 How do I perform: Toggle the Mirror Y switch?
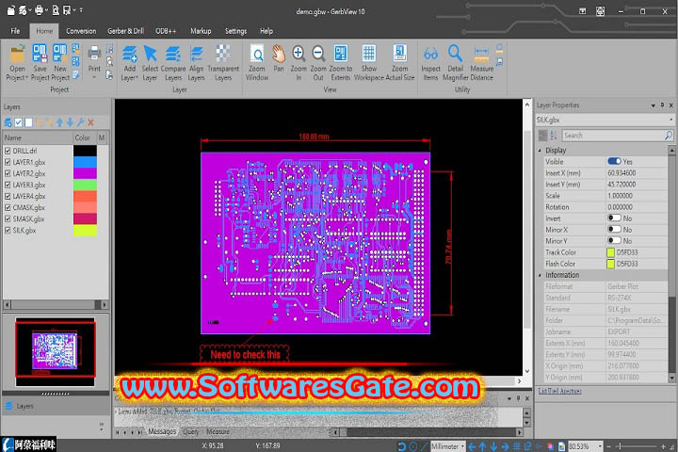(614, 240)
